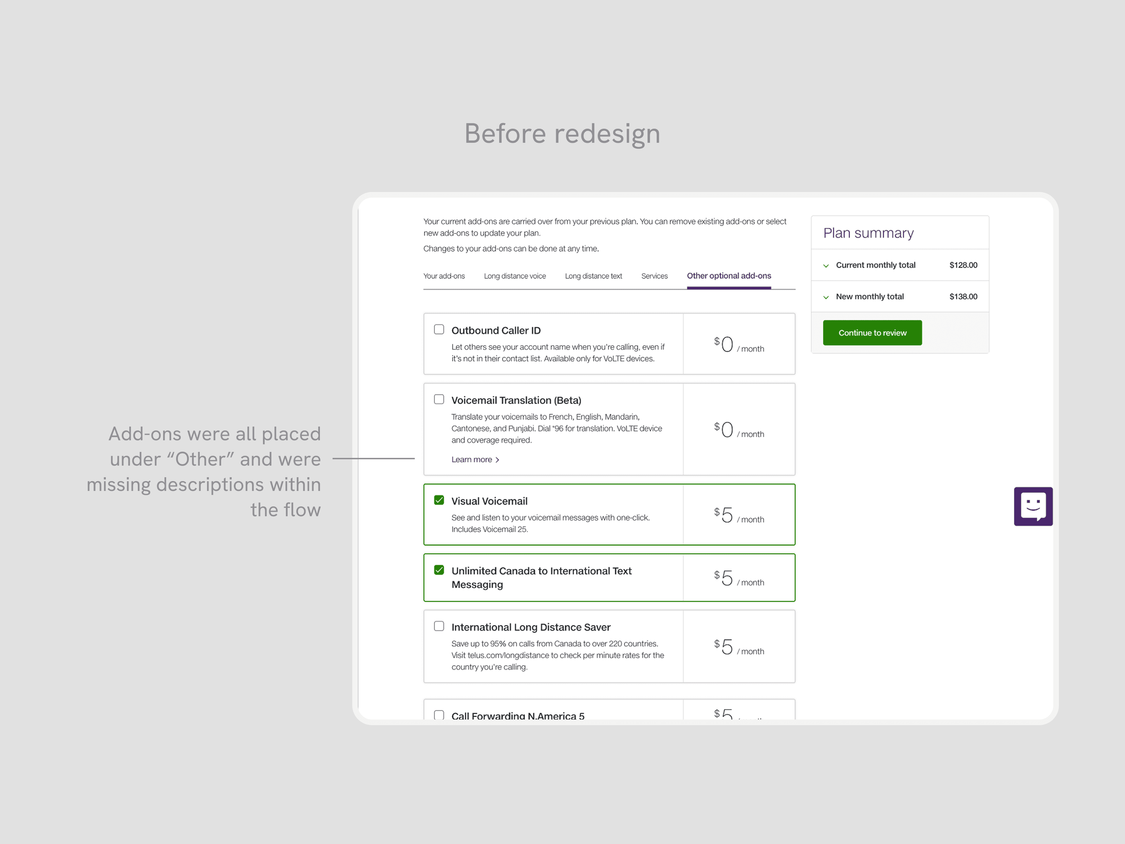
Task: Switch to Your add-ons tab
Action: [x=444, y=276]
